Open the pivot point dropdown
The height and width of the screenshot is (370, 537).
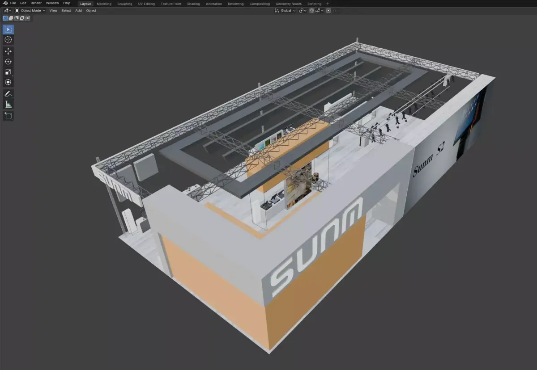(303, 10)
